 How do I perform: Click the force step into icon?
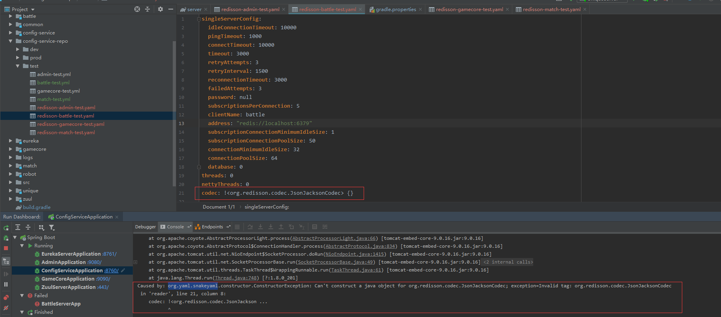[271, 227]
